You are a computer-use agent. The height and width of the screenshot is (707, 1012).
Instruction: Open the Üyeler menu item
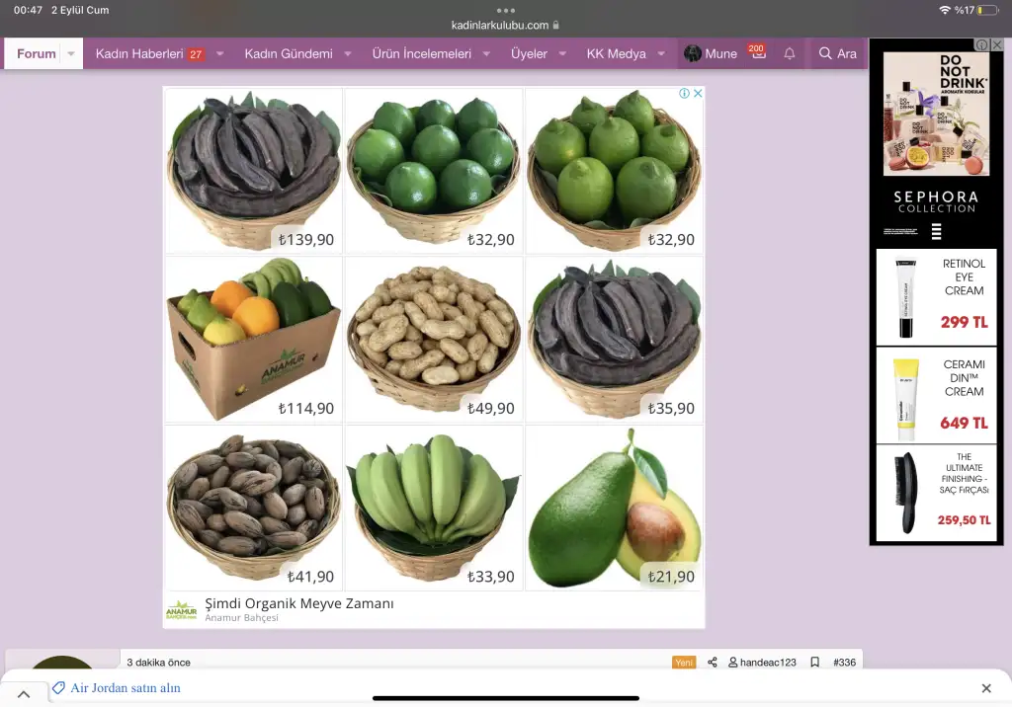(x=529, y=53)
